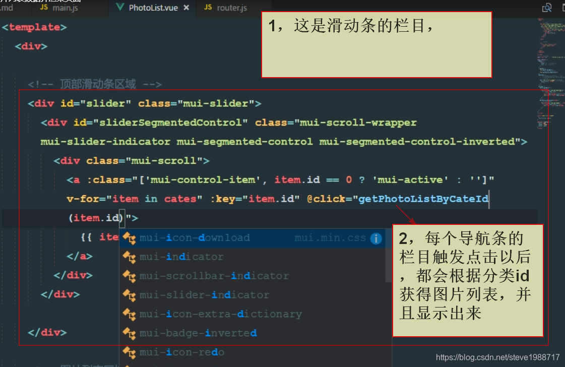Click the sliderSegmentedControl id text
The width and height of the screenshot is (565, 367).
click(170, 123)
